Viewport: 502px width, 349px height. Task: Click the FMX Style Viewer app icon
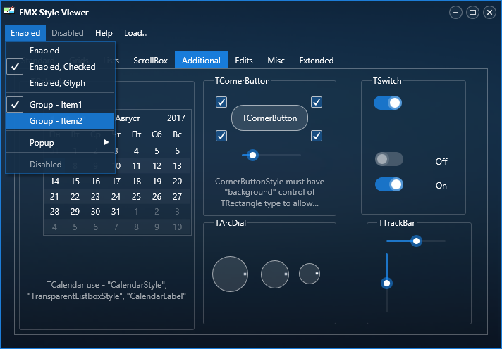(x=9, y=11)
